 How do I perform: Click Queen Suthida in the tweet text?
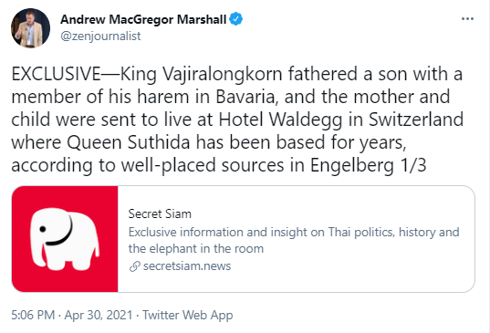pos(128,142)
